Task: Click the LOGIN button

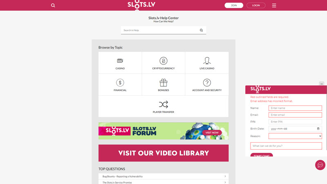Action: [256, 5]
